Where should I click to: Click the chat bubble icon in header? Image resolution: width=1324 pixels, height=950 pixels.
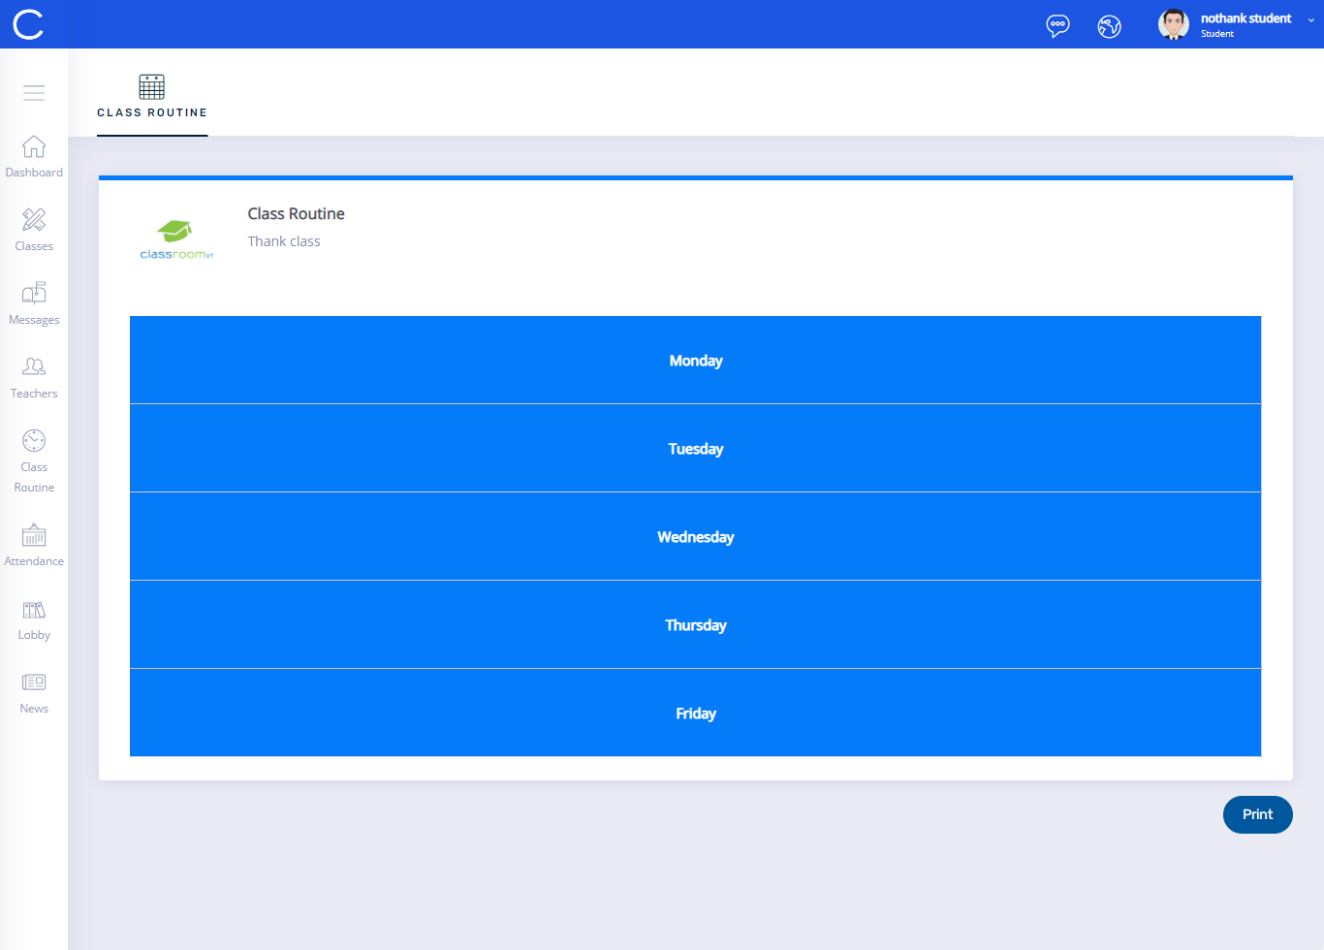1057,25
